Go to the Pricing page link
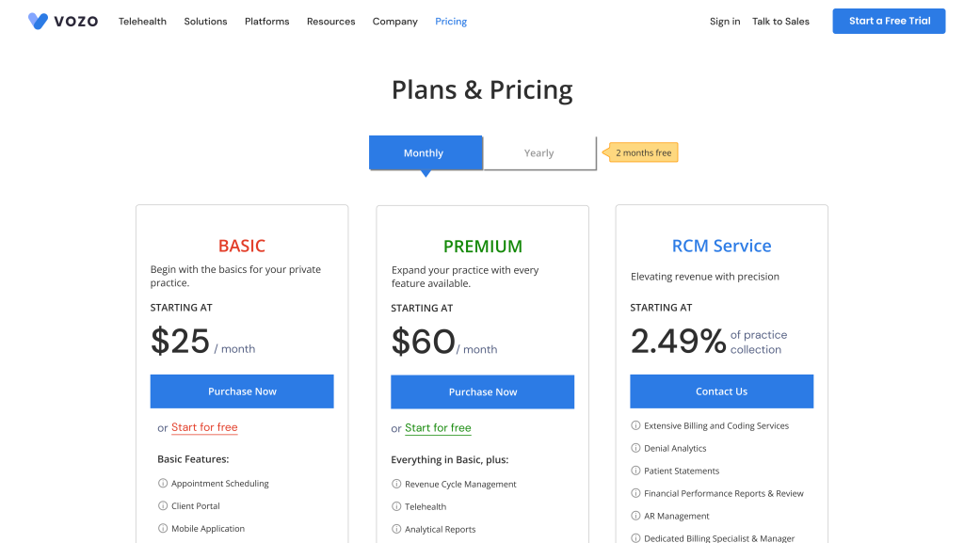The height and width of the screenshot is (543, 964). (x=451, y=22)
